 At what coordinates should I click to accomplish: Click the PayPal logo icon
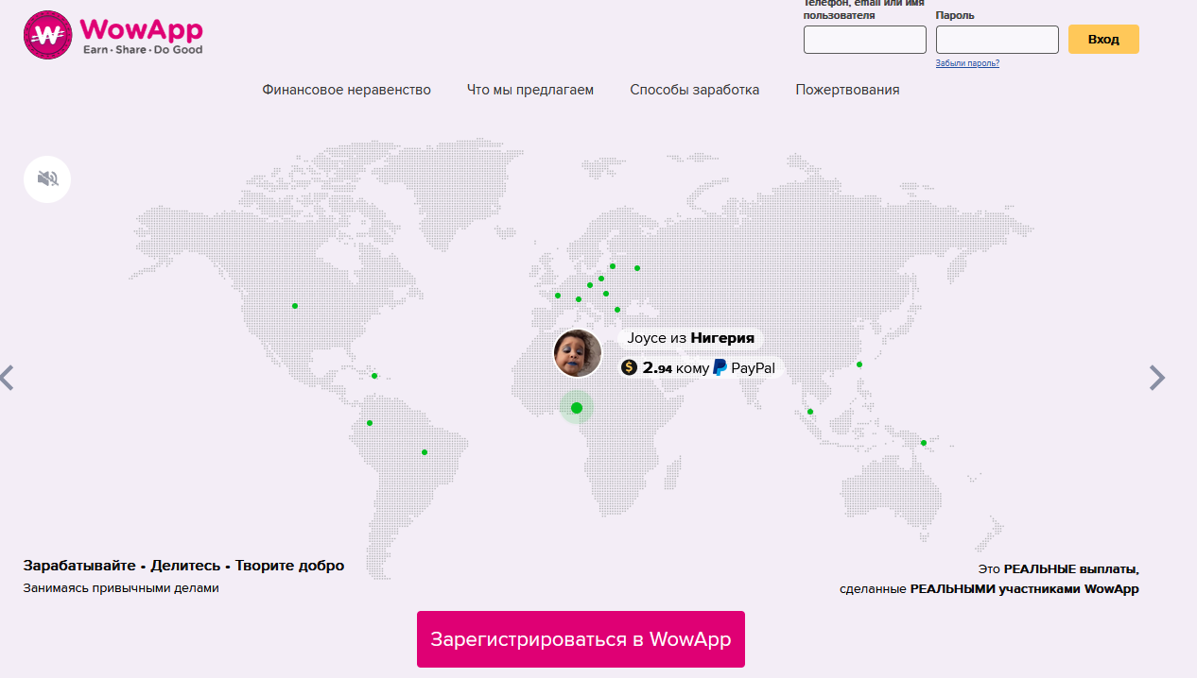[x=720, y=368]
